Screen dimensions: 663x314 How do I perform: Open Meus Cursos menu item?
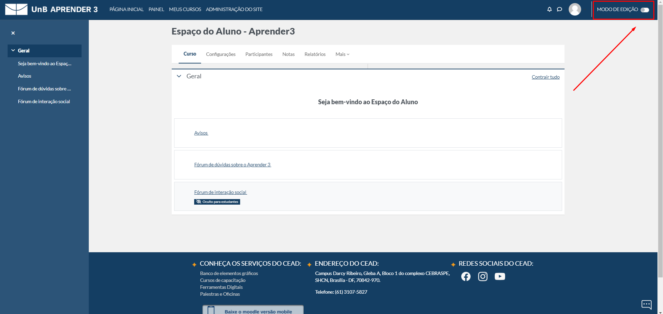click(185, 9)
